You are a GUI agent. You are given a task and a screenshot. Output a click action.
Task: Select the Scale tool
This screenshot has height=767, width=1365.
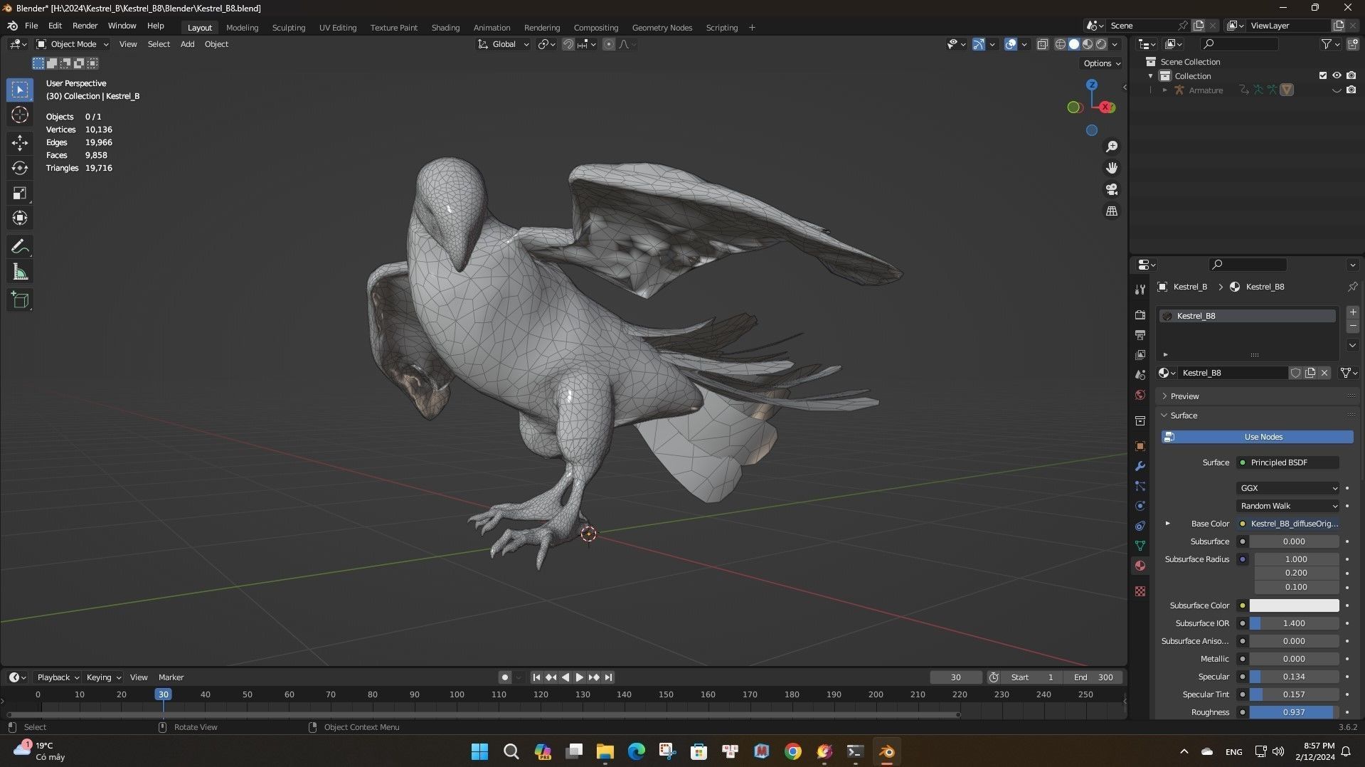pyautogui.click(x=20, y=193)
